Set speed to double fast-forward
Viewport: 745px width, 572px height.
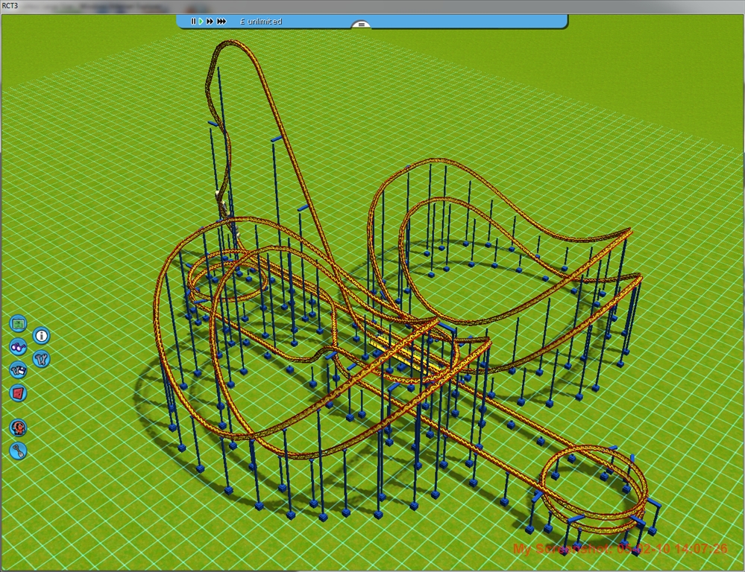[210, 22]
